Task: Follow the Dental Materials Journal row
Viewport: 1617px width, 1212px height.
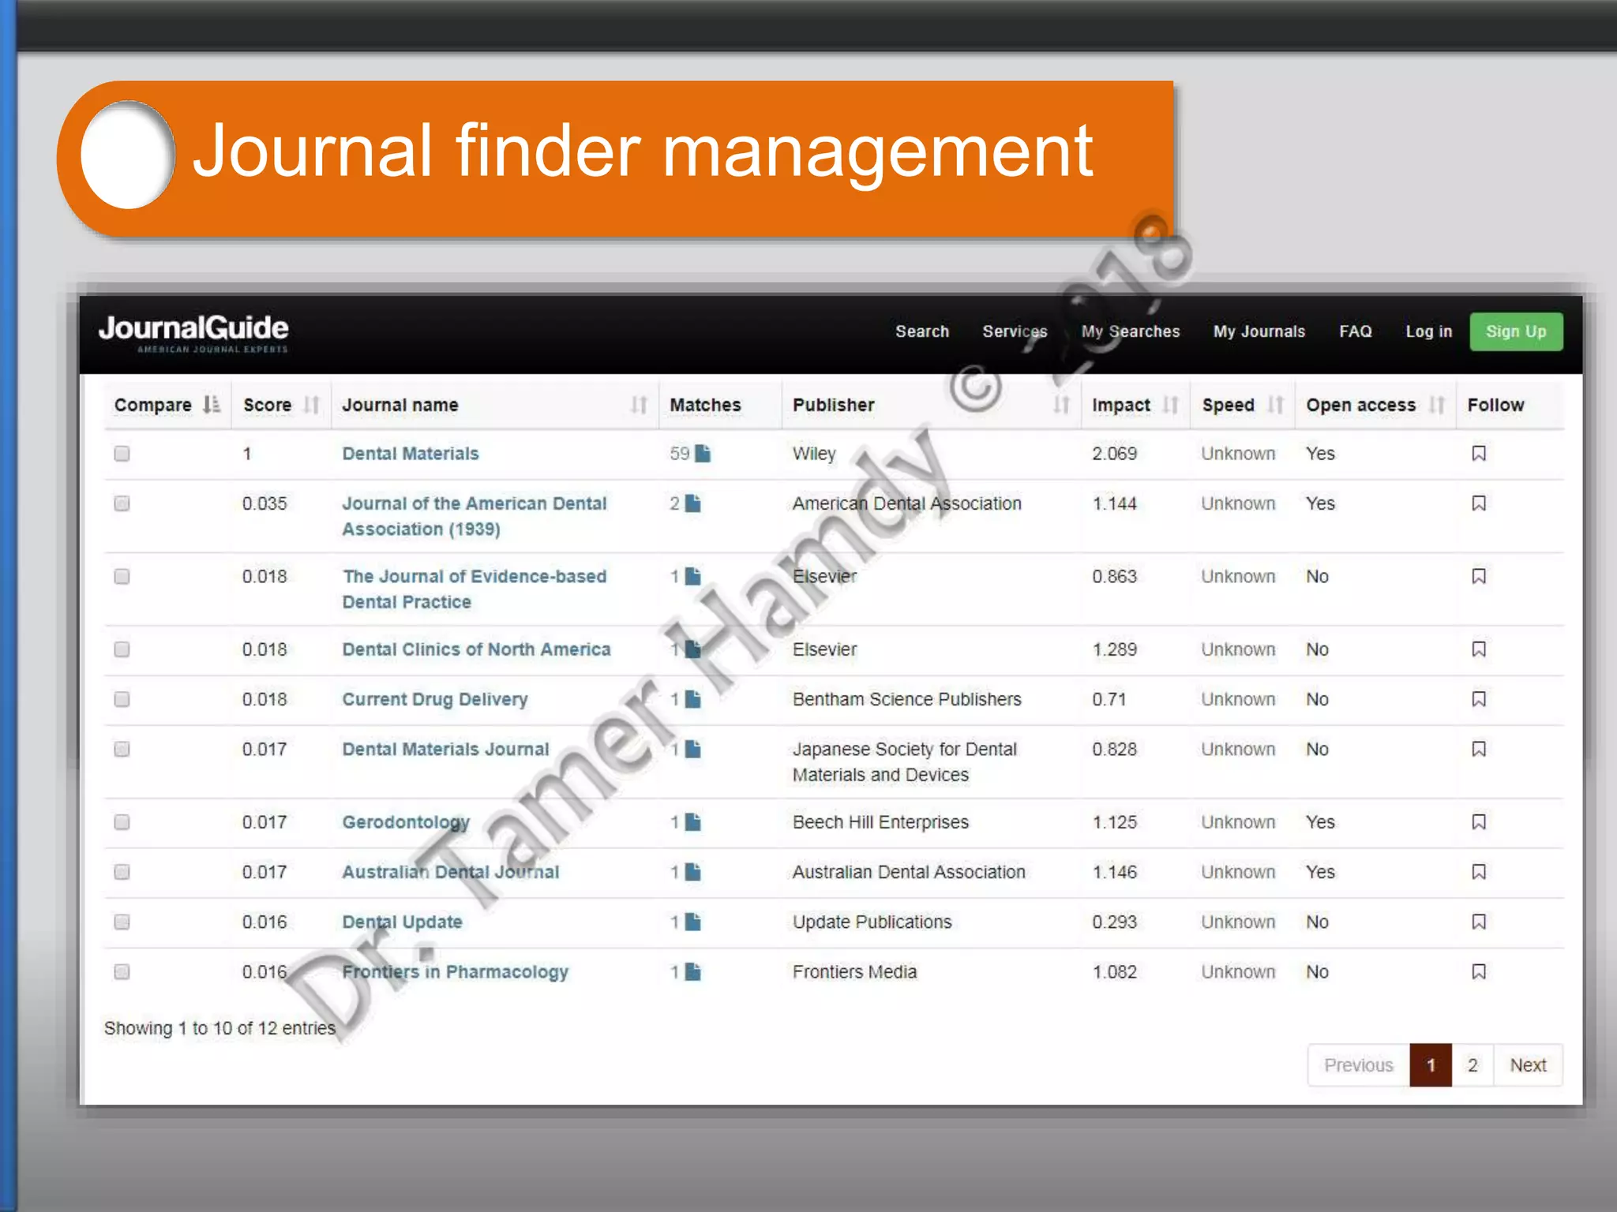Action: (x=1479, y=749)
